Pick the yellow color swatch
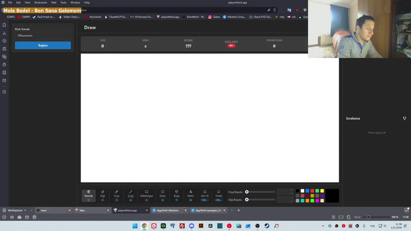The height and width of the screenshot is (231, 411). (x=322, y=191)
